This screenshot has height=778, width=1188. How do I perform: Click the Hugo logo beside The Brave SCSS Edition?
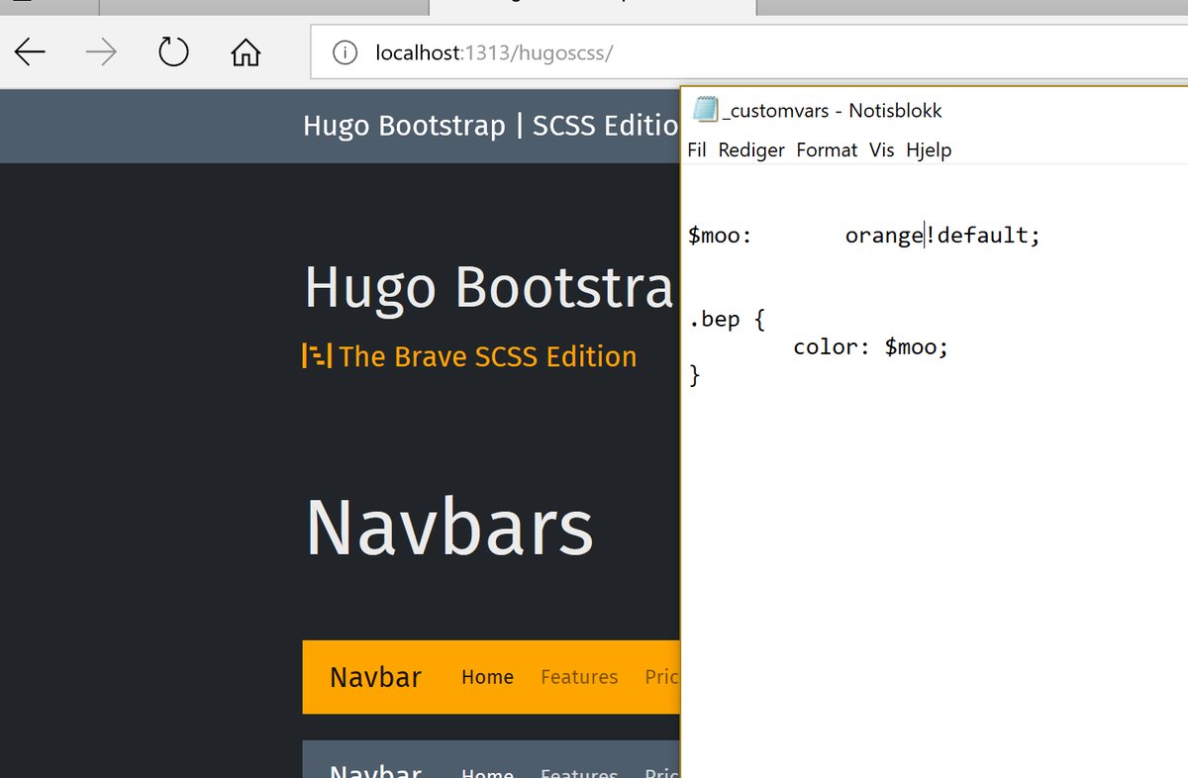[317, 356]
